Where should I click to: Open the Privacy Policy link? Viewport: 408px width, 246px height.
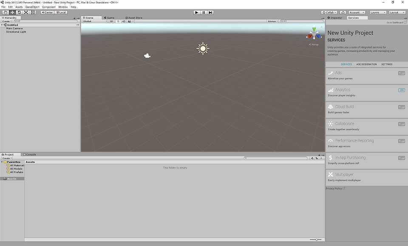click(335, 189)
